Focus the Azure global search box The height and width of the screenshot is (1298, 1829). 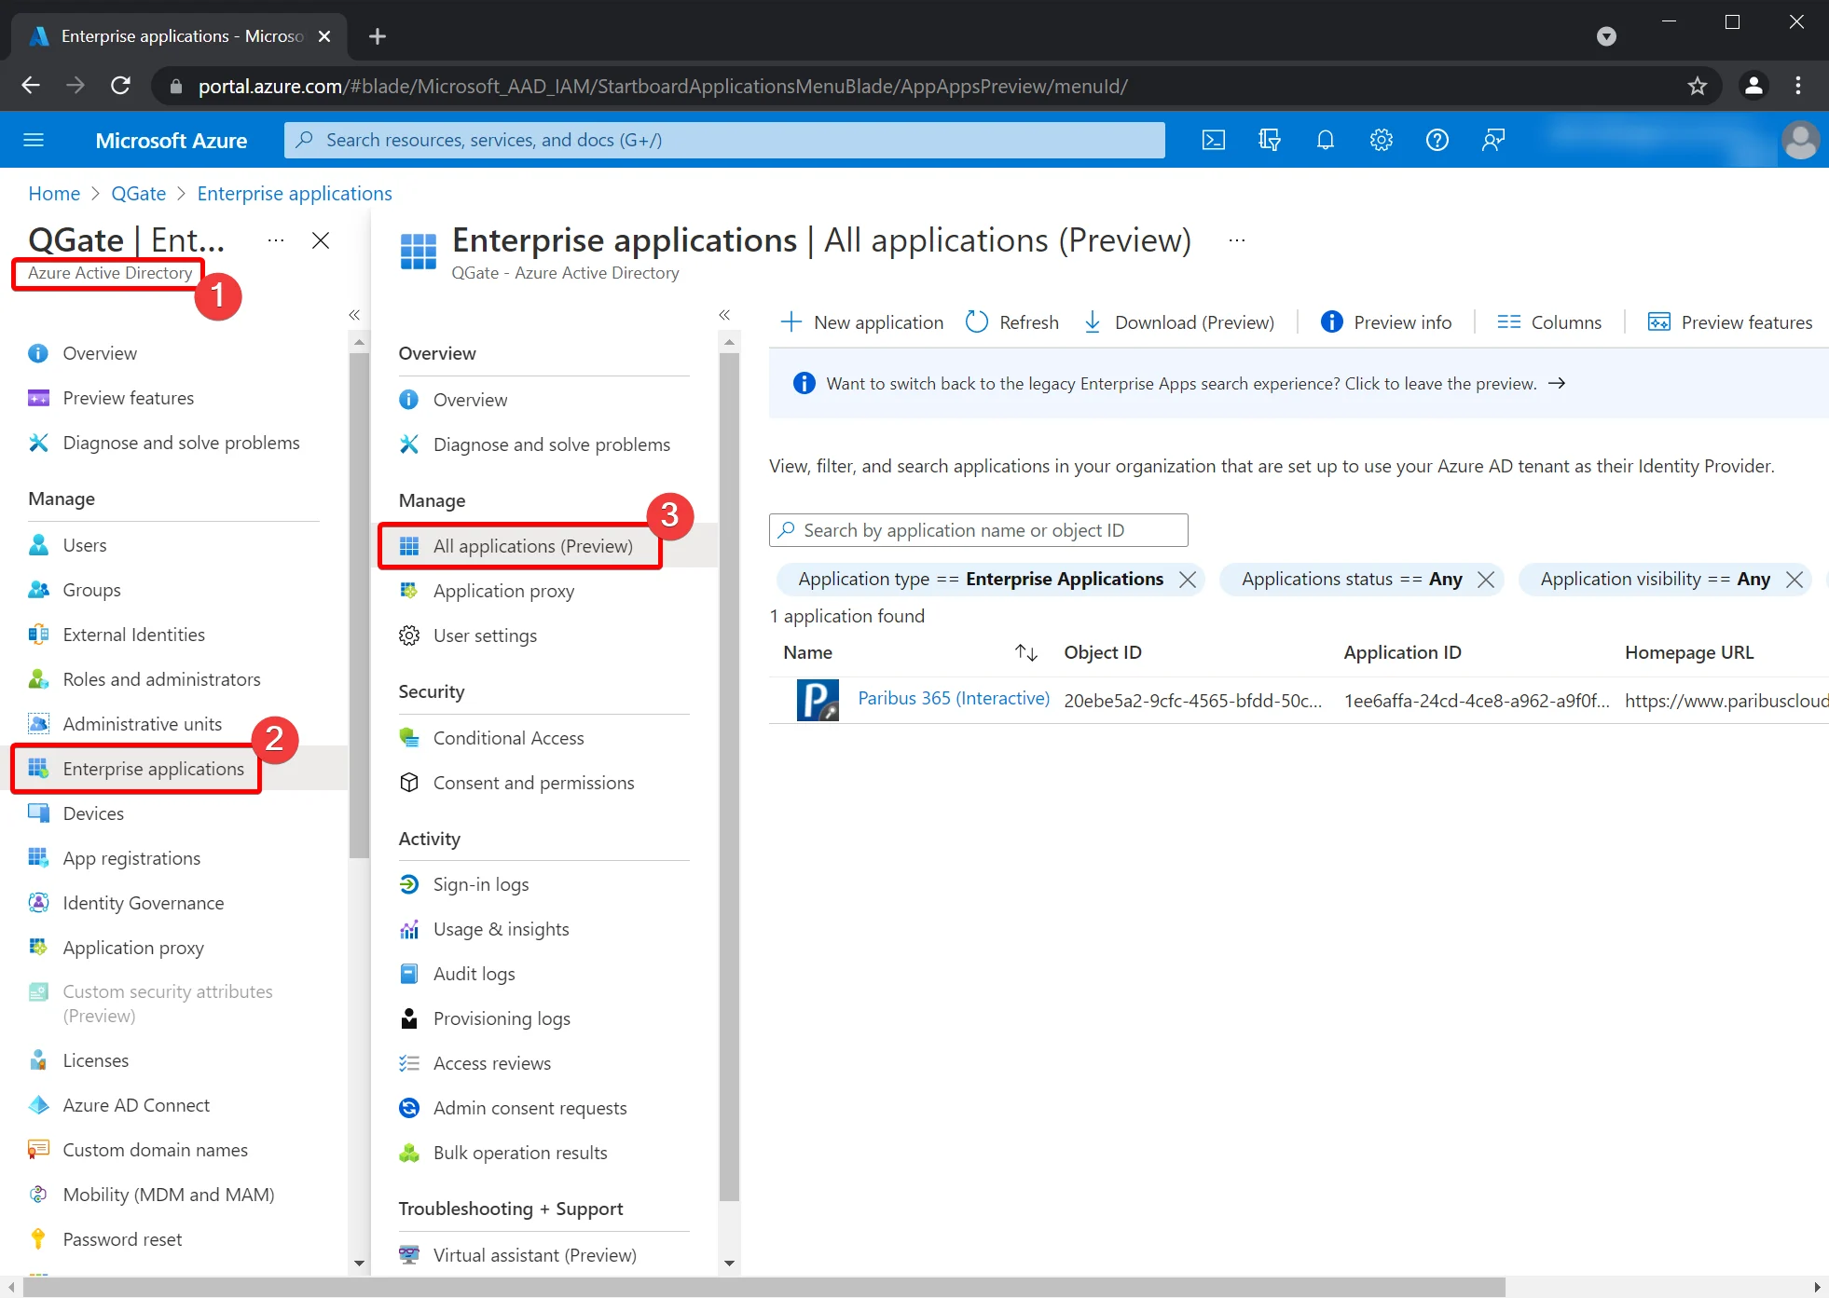[724, 140]
